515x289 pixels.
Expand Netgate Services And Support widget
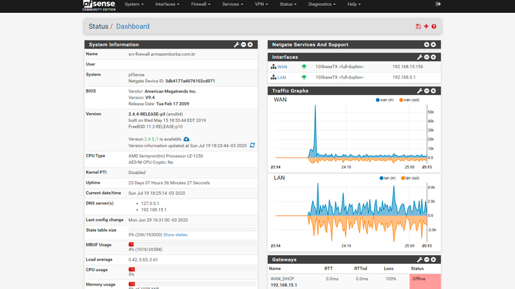point(426,44)
